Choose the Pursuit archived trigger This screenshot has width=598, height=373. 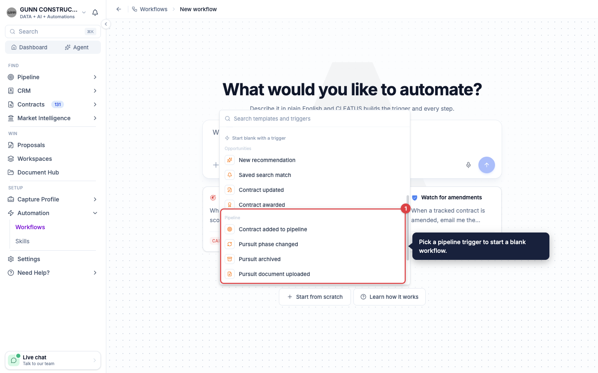(314, 259)
